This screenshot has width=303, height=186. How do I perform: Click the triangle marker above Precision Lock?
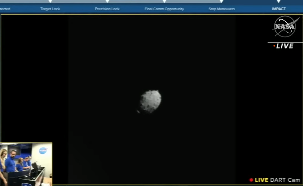point(107,1)
